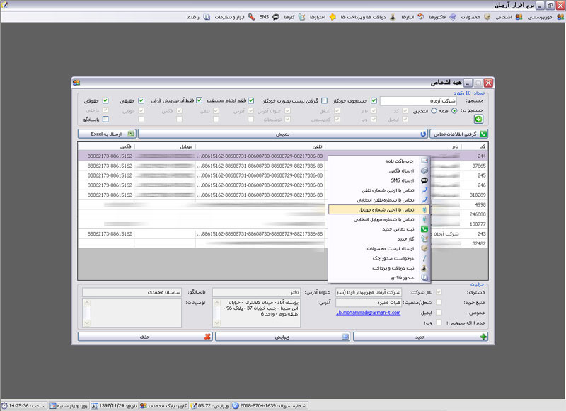Select the row with code 246080
This screenshot has height=411, width=566.
pyautogui.click(x=283, y=214)
